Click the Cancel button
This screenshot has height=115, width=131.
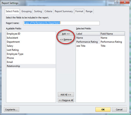tap(119, 109)
